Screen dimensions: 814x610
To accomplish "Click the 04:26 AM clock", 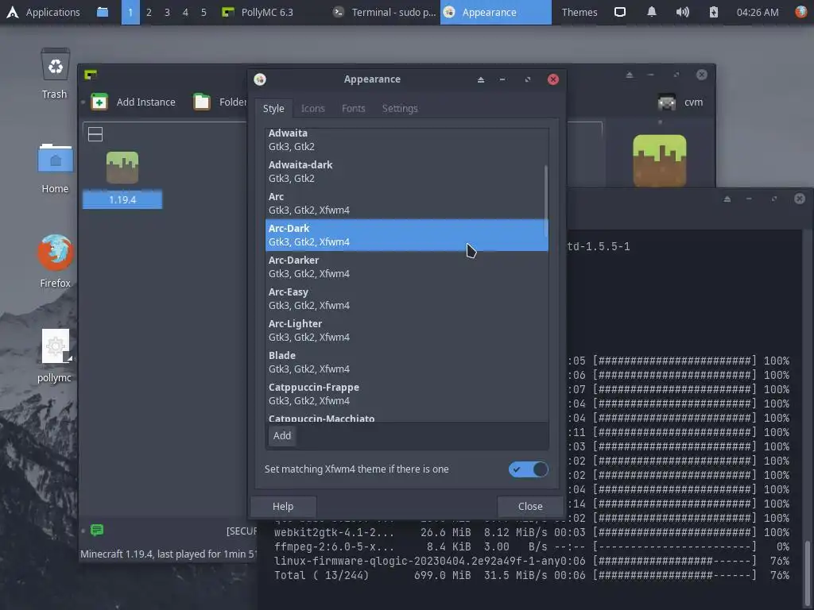I will click(758, 12).
